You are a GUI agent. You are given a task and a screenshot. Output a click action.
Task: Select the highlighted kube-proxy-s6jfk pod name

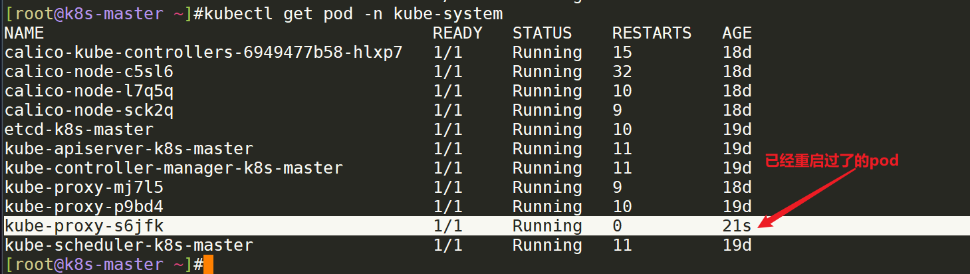(x=84, y=226)
